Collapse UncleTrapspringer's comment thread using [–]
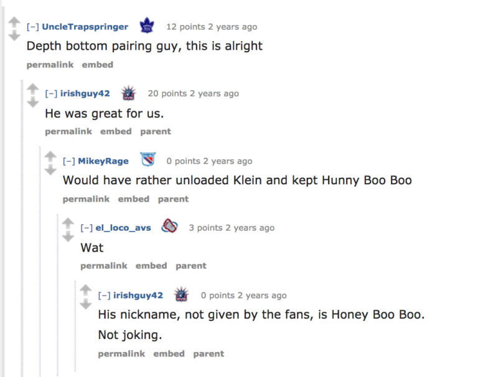 (x=31, y=27)
